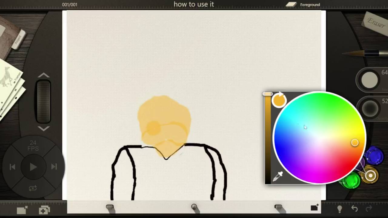This screenshot has width=388, height=218.
Task: Redo the undone stroke
Action: click(369, 209)
